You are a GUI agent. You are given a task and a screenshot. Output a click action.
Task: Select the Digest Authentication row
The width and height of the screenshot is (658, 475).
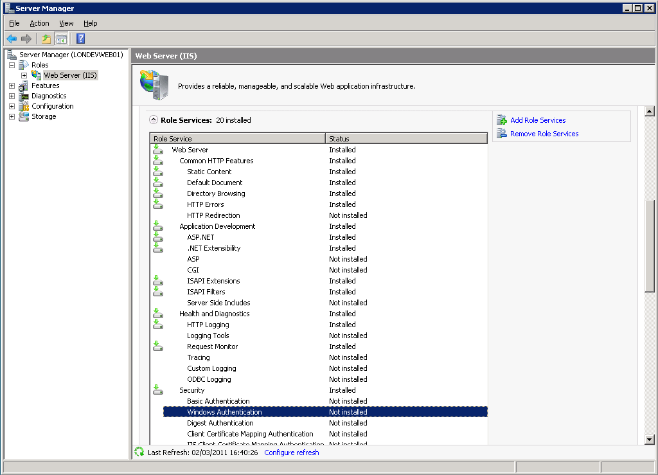pyautogui.click(x=319, y=423)
